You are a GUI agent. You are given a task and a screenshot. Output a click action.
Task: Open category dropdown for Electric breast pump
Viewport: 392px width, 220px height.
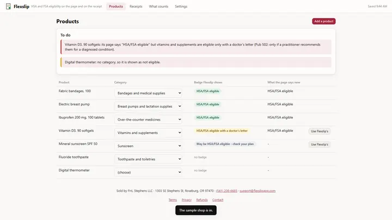148,106
